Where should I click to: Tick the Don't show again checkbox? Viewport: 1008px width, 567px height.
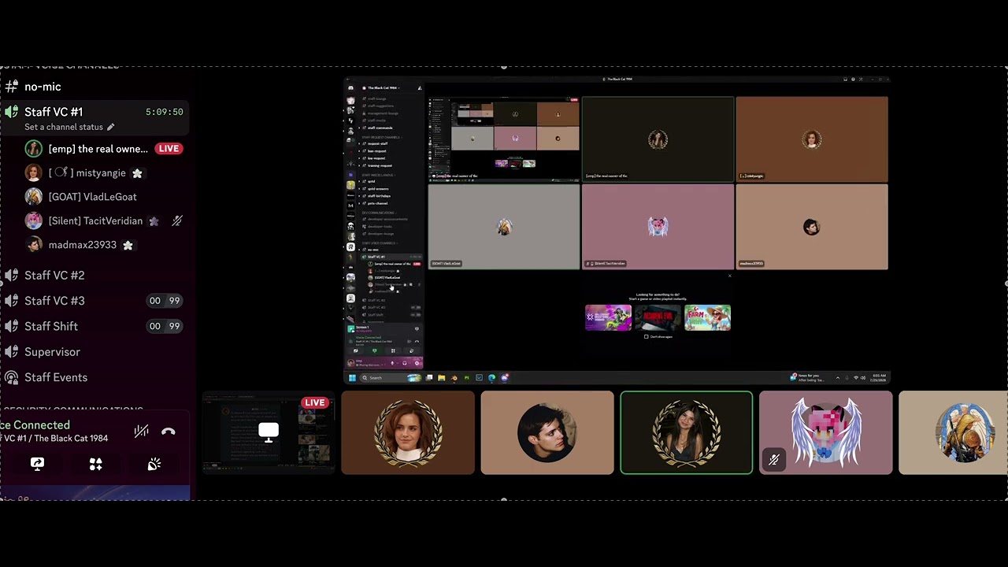click(x=647, y=336)
